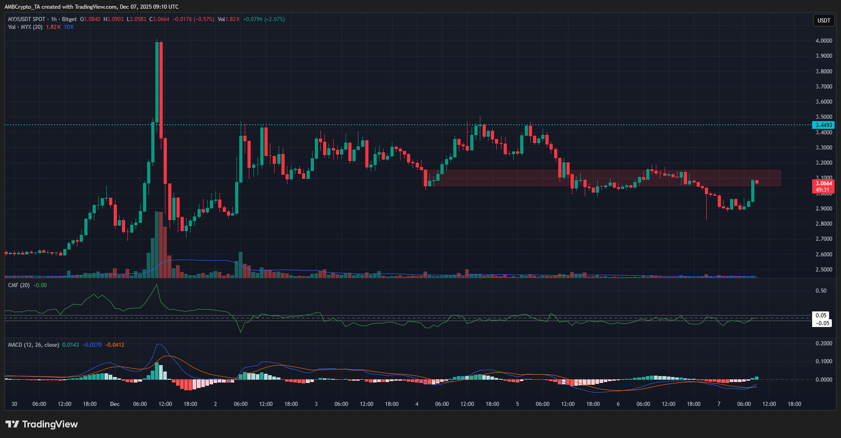
Task: Select the 06:00 mark on time axis
Action: pyautogui.click(x=39, y=404)
